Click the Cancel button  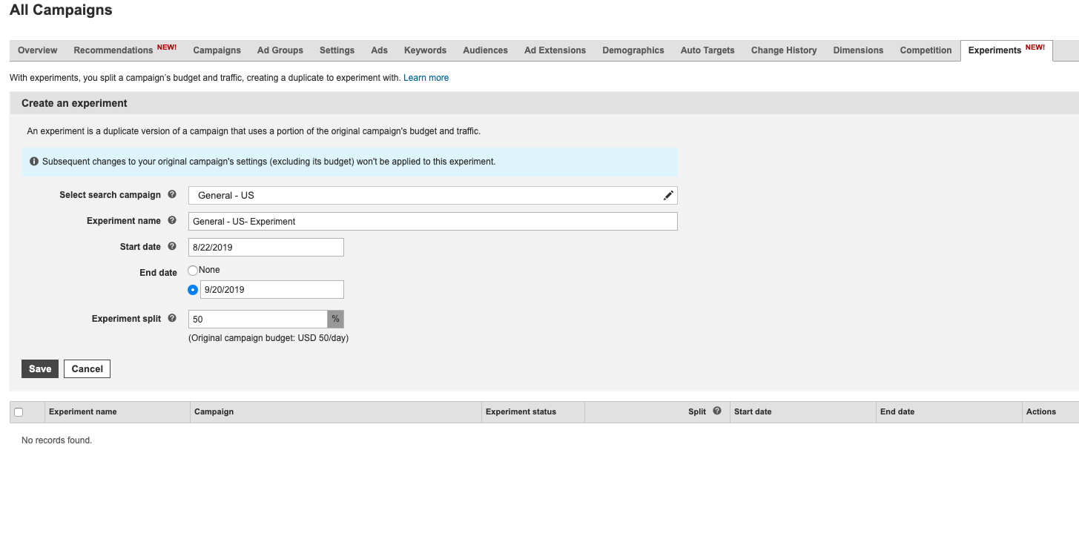(87, 368)
